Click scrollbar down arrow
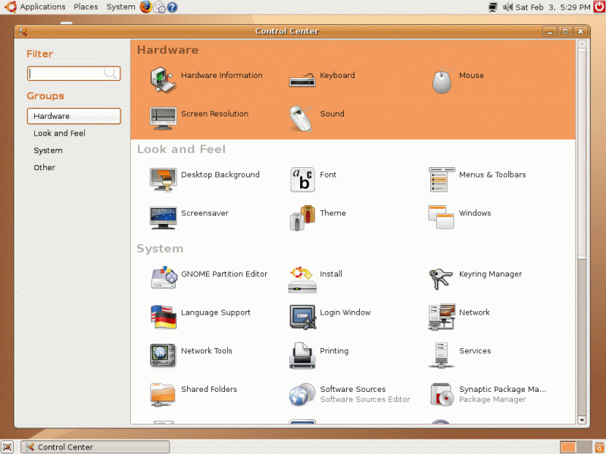Viewport: 606px width, 454px height. [x=582, y=420]
